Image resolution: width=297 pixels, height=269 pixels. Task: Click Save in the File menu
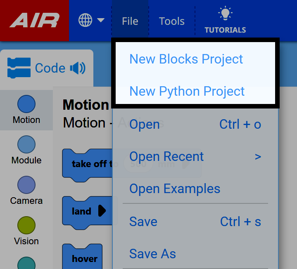143,222
